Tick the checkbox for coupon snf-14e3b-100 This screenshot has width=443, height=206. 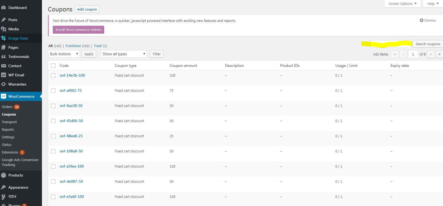[53, 76]
